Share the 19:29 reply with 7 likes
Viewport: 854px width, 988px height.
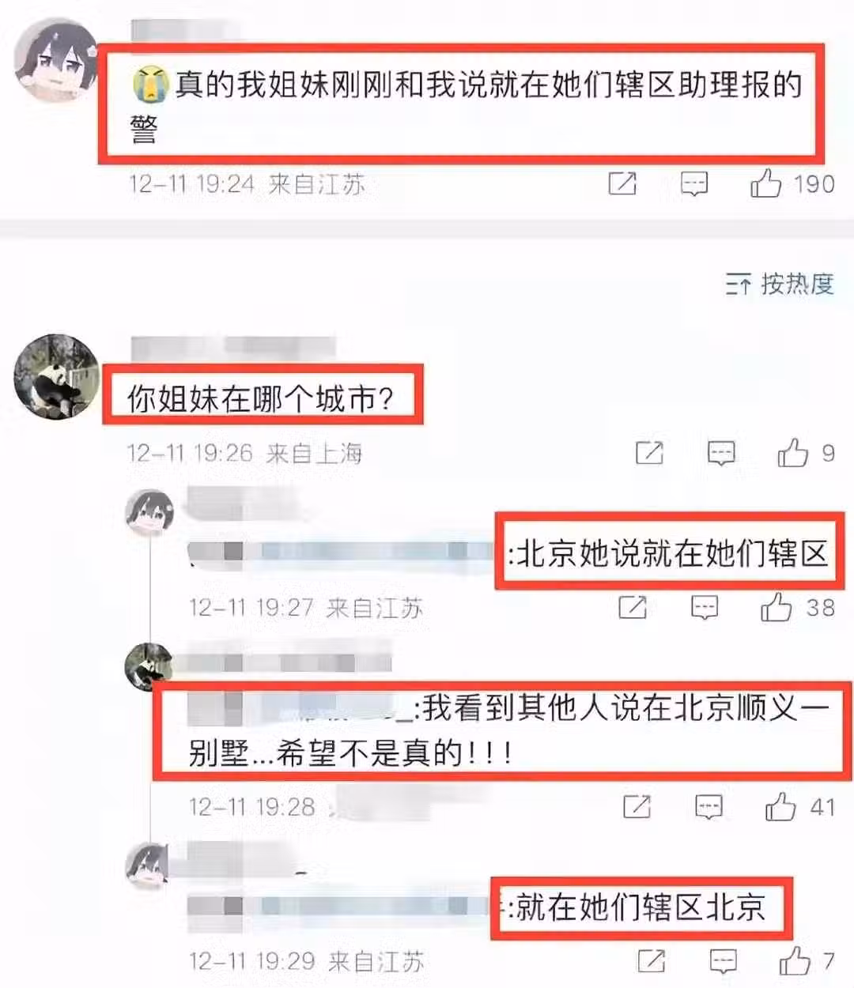(651, 960)
